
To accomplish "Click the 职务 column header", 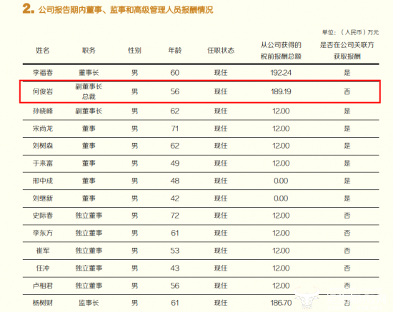I will pyautogui.click(x=89, y=51).
